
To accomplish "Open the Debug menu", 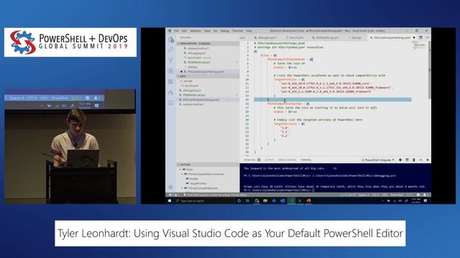I will tap(224, 31).
